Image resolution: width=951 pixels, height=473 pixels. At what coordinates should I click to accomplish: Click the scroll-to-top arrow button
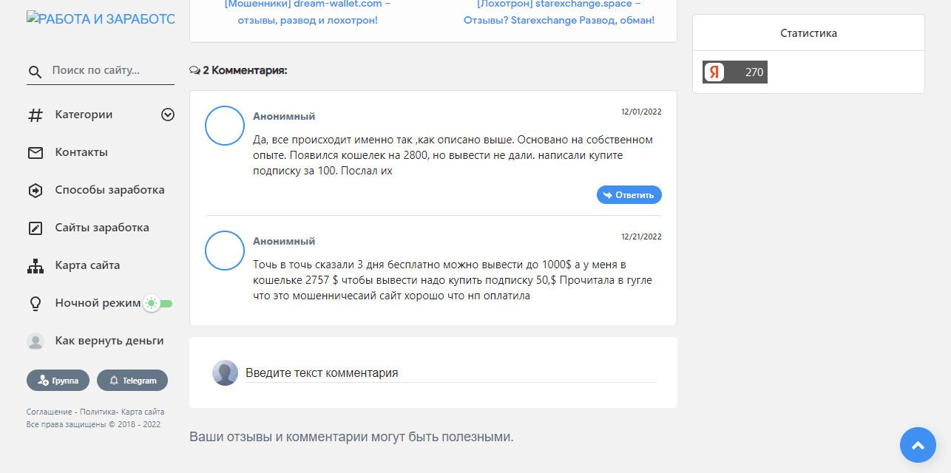click(x=918, y=445)
